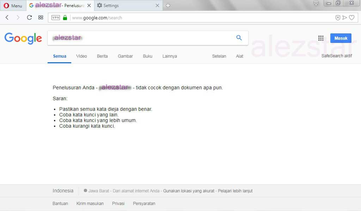Viewport: 361px width, 211px height.
Task: Click 'tidak cocok dengan dokumen apa pun' text
Action: point(179,88)
